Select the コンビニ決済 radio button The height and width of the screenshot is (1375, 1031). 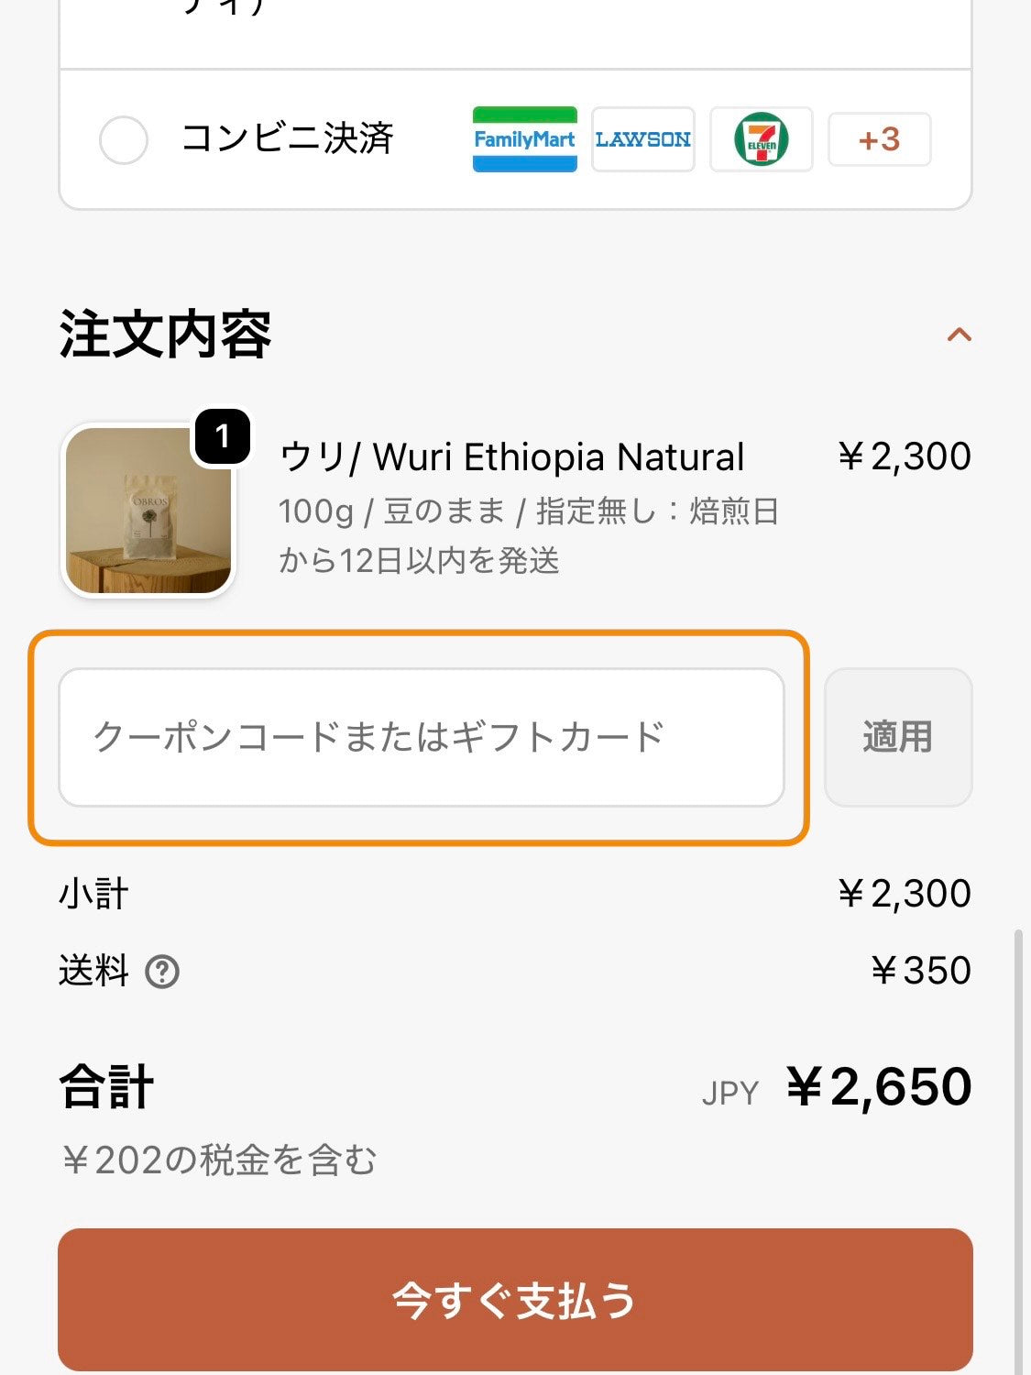pos(124,140)
